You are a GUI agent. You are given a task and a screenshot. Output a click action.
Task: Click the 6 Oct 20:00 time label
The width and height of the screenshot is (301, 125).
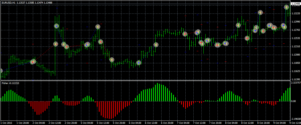tap(168, 123)
